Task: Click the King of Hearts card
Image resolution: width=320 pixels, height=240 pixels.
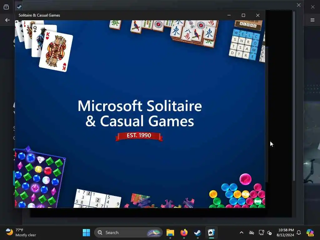Action: point(56,51)
